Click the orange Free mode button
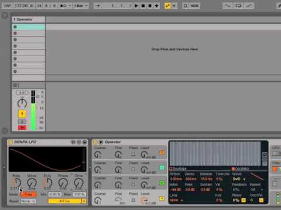Screen dimensions: 281x210 pos(28,194)
